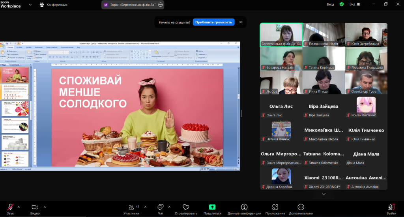Select Любов video tile
The height and width of the screenshot is (217, 404).
coord(281,83)
